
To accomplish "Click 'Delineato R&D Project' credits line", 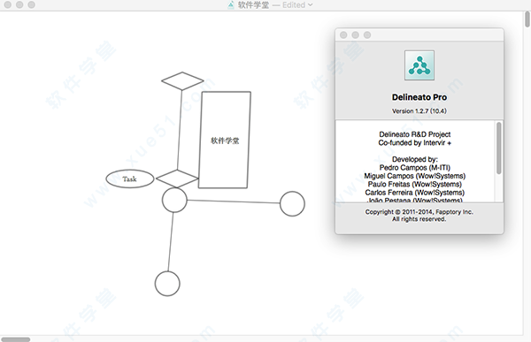I will 415,134.
